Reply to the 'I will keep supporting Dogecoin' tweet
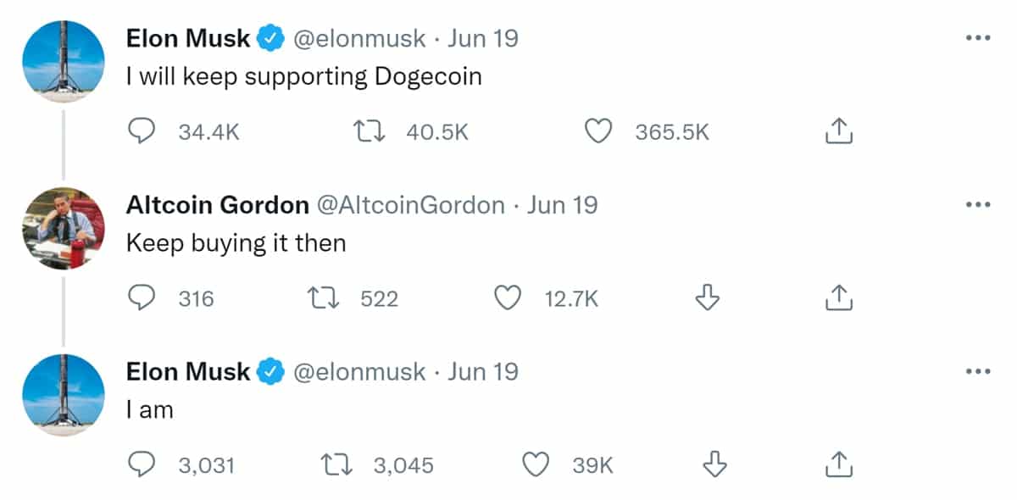1017x500 pixels. click(x=142, y=131)
